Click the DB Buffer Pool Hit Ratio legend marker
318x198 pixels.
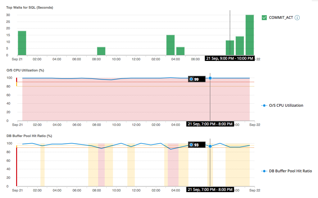click(264, 171)
